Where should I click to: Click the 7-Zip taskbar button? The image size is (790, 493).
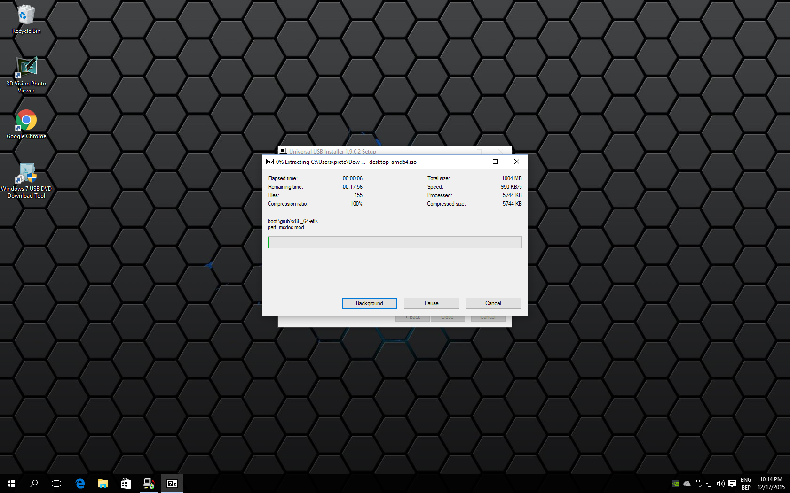(x=172, y=484)
